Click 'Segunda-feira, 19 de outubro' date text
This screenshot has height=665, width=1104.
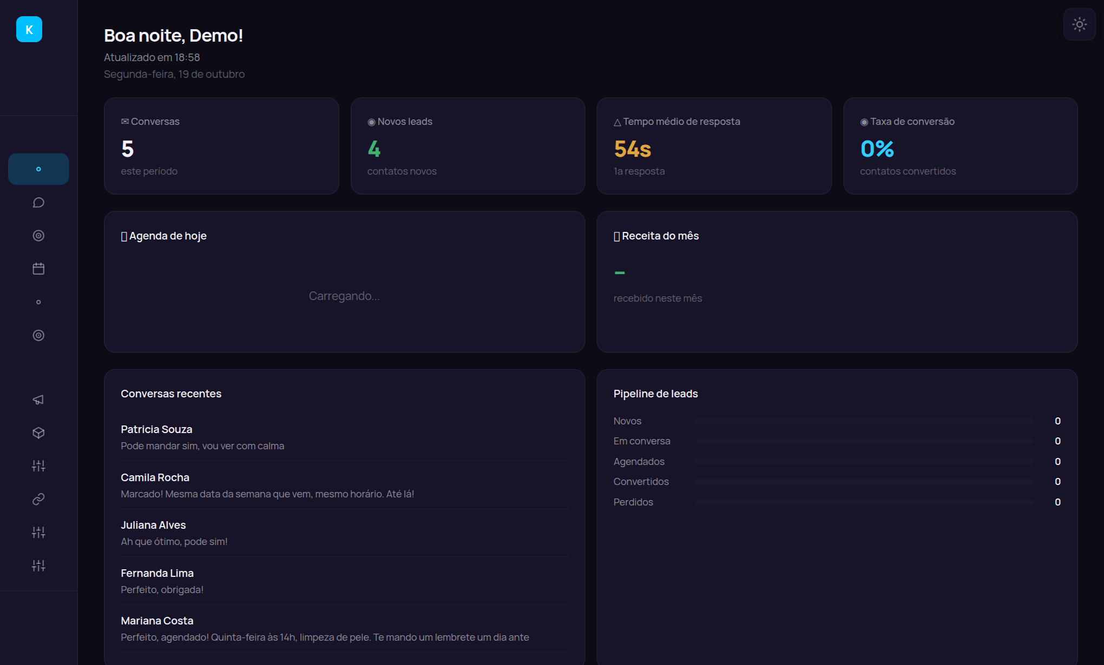point(174,74)
